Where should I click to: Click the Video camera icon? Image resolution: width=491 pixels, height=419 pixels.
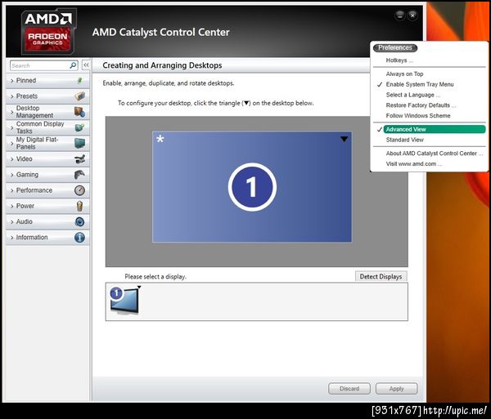pyautogui.click(x=79, y=159)
